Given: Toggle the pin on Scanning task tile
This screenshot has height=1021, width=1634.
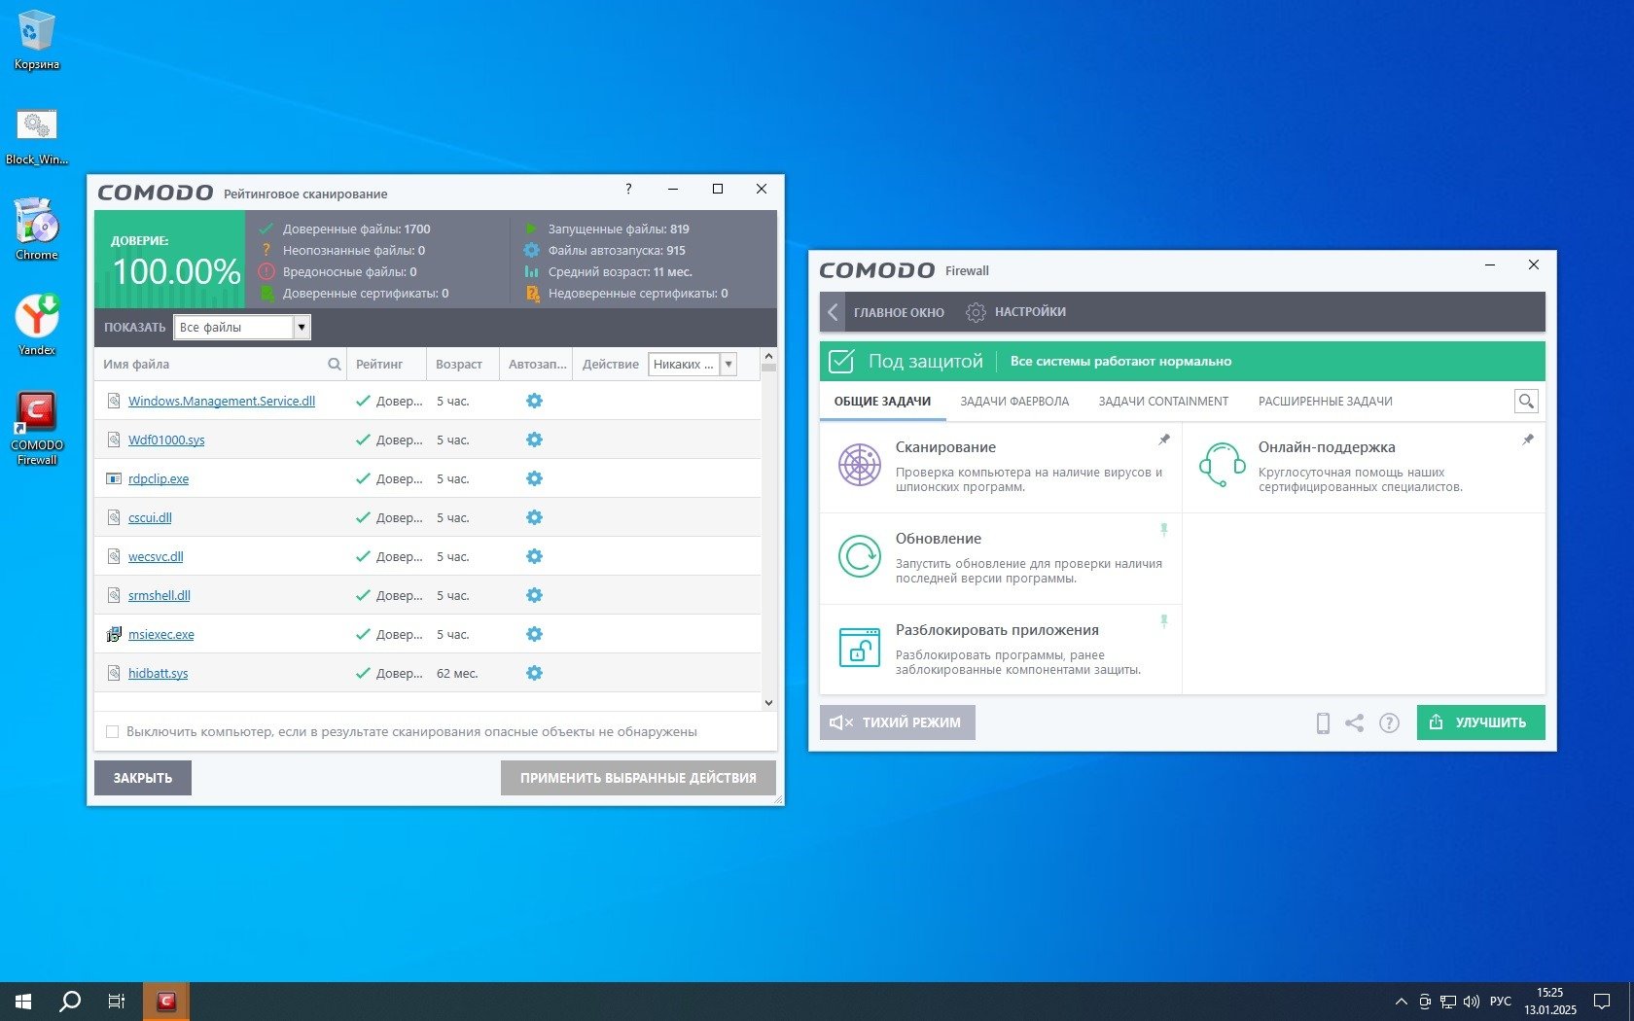Looking at the screenshot, I should tap(1163, 440).
